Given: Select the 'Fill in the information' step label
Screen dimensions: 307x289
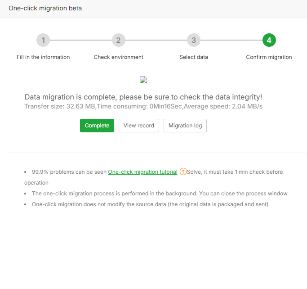Looking at the screenshot, I should (43, 57).
